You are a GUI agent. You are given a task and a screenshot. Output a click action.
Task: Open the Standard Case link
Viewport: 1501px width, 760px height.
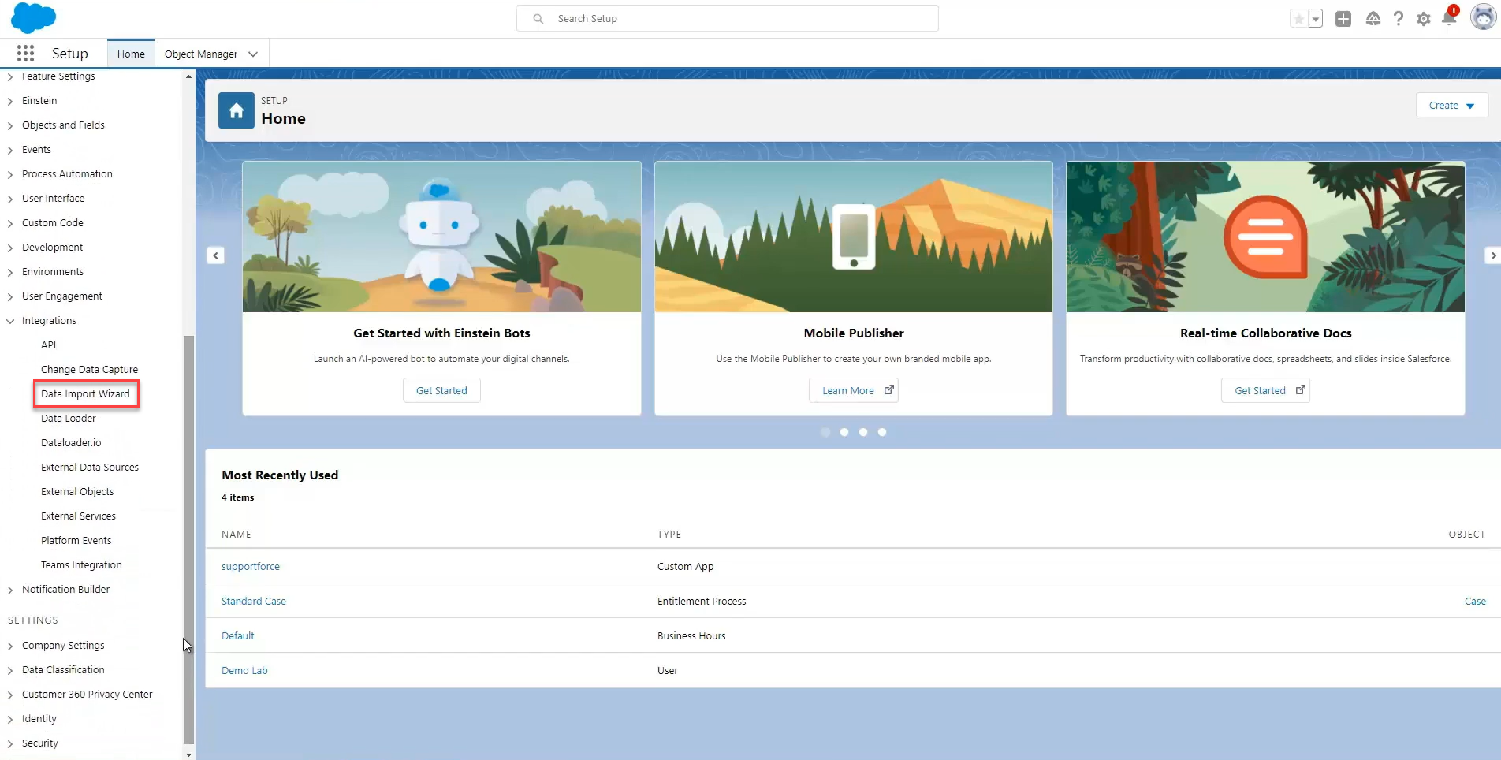coord(254,601)
